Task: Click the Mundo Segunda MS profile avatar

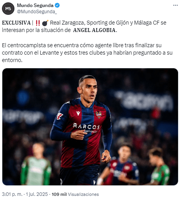Action: coord(8,9)
